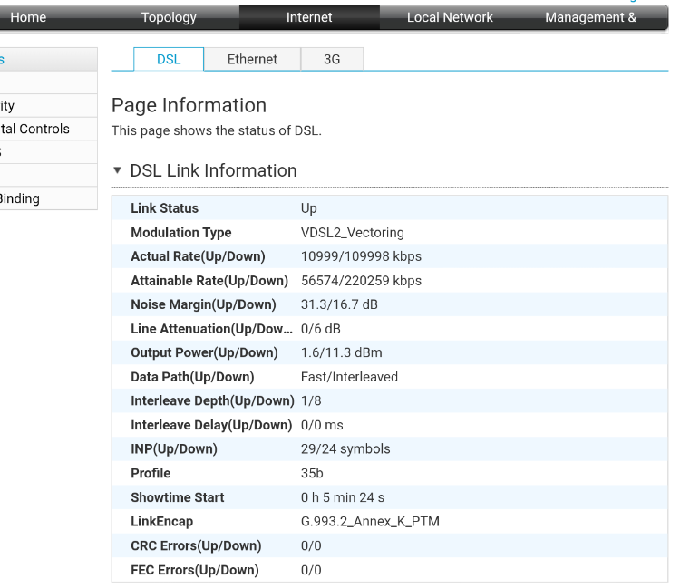The image size is (680, 588).
Task: Select the VDSL2_Vectoring value
Action: 353,233
